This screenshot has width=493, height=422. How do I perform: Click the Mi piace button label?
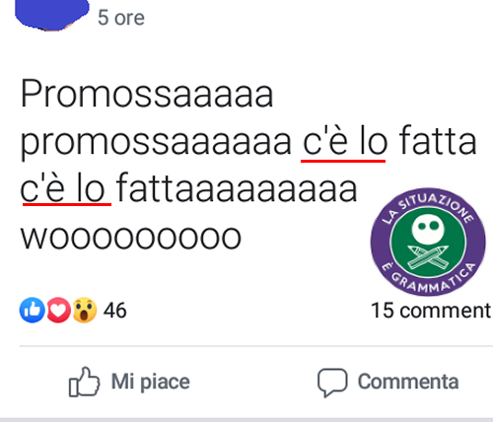point(151,382)
